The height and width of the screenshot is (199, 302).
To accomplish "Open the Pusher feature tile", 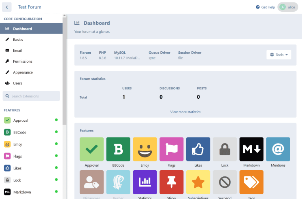I will coord(118,182).
